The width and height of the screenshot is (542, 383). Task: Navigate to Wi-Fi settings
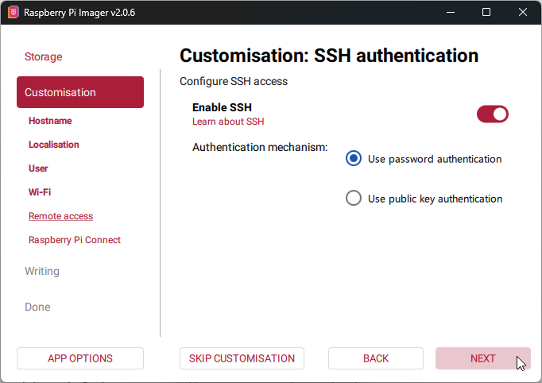(40, 192)
